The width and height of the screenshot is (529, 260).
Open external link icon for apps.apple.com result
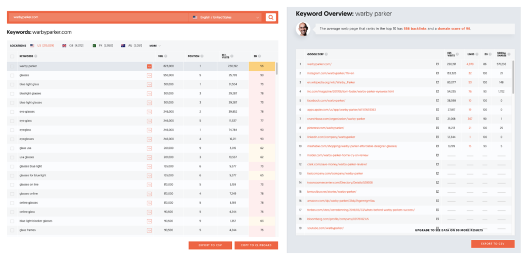click(x=437, y=110)
